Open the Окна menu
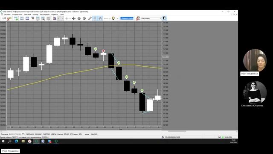The image size is (273, 154). (61, 15)
